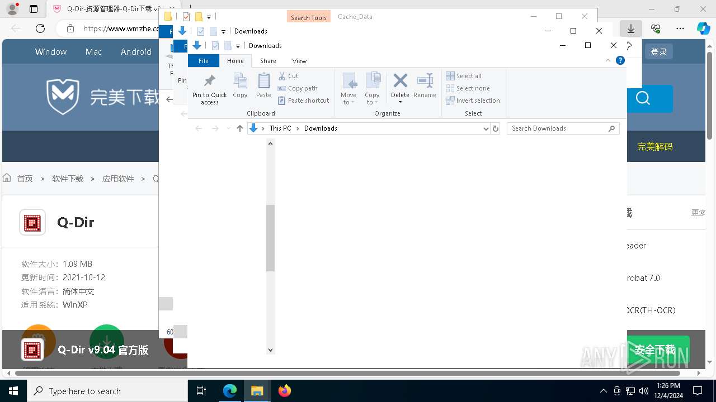The height and width of the screenshot is (402, 716).
Task: Open File Explorer taskbar icon
Action: [x=257, y=391]
